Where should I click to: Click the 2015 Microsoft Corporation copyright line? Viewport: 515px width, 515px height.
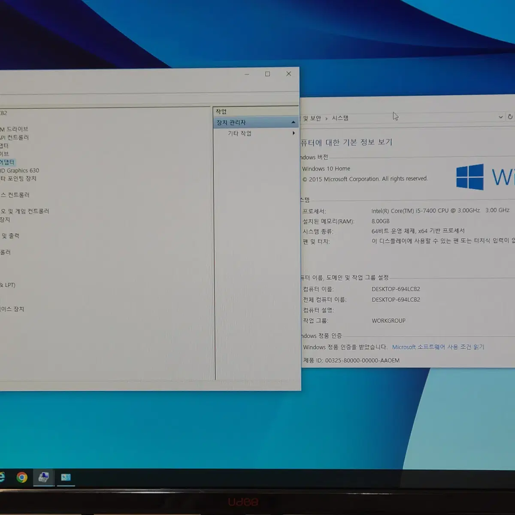(x=365, y=179)
